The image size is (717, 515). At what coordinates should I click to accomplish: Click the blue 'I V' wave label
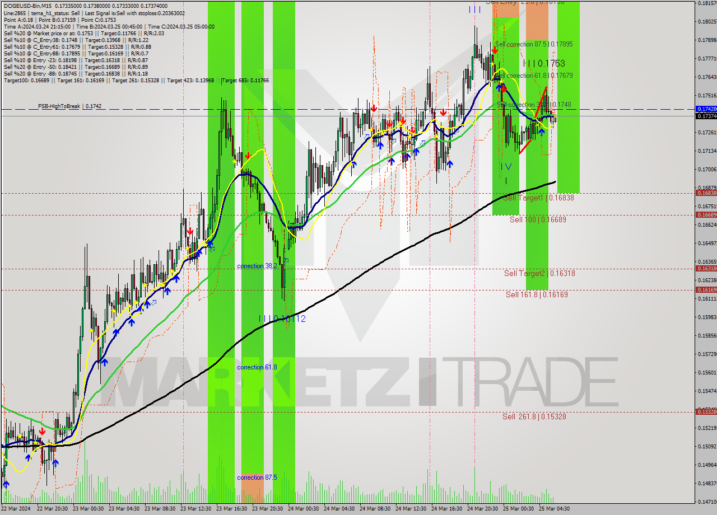coord(506,166)
